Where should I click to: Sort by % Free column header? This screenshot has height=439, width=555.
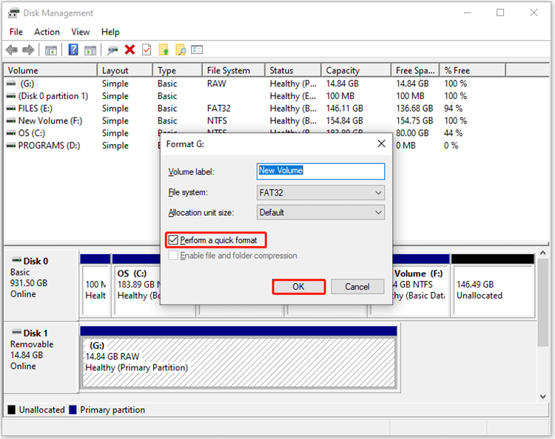473,70
